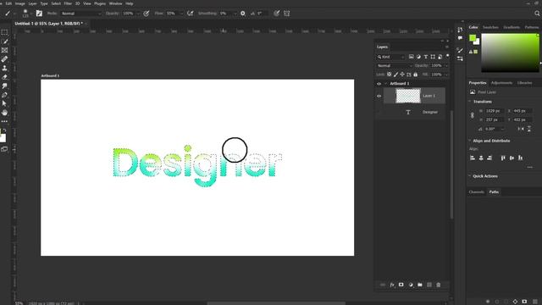The width and height of the screenshot is (542, 305).
Task: Hide the Artboard 1 visibility eye
Action: tap(379, 84)
